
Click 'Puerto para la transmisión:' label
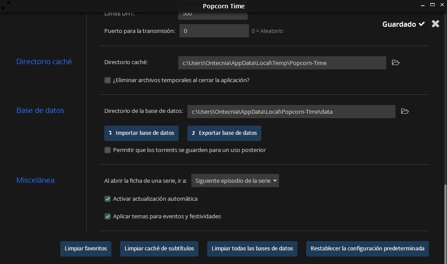(x=140, y=31)
